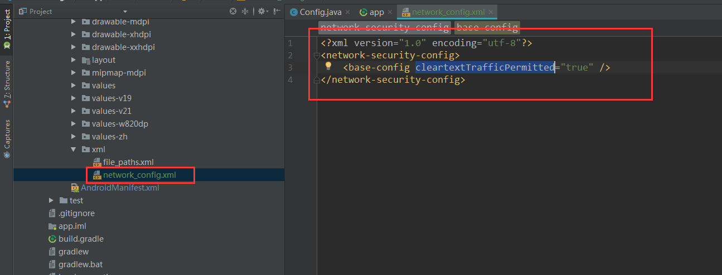Click the build.gradle file icon
Image resolution: width=722 pixels, height=275 pixels.
(x=53, y=239)
